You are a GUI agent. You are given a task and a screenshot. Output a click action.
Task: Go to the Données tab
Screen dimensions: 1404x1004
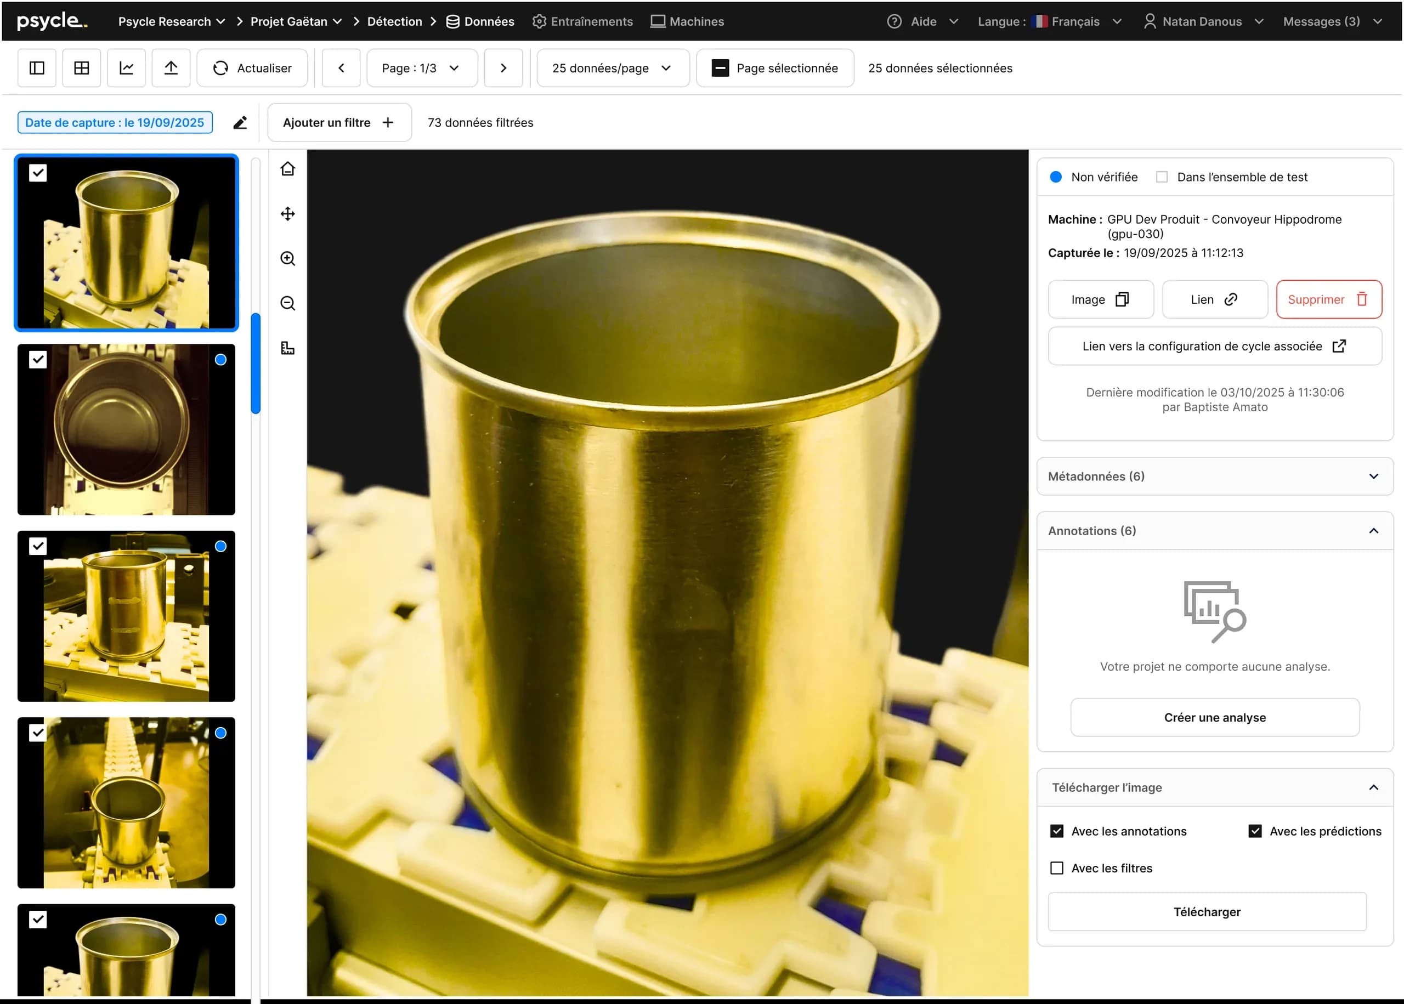coord(480,21)
